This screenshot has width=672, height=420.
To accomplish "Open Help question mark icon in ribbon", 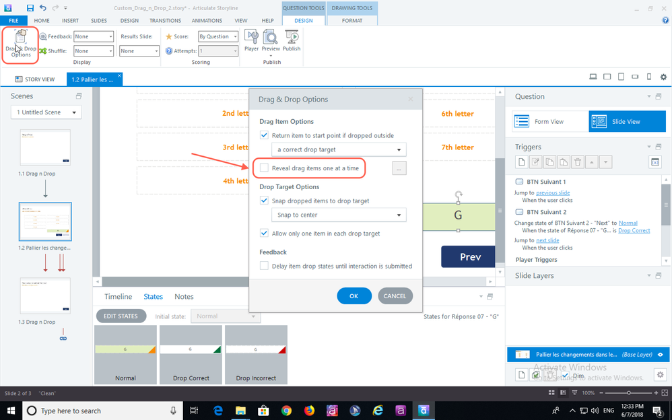I will pos(665,20).
